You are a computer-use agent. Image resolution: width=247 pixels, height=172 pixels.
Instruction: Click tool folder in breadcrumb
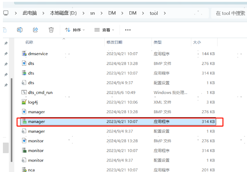[154, 13]
